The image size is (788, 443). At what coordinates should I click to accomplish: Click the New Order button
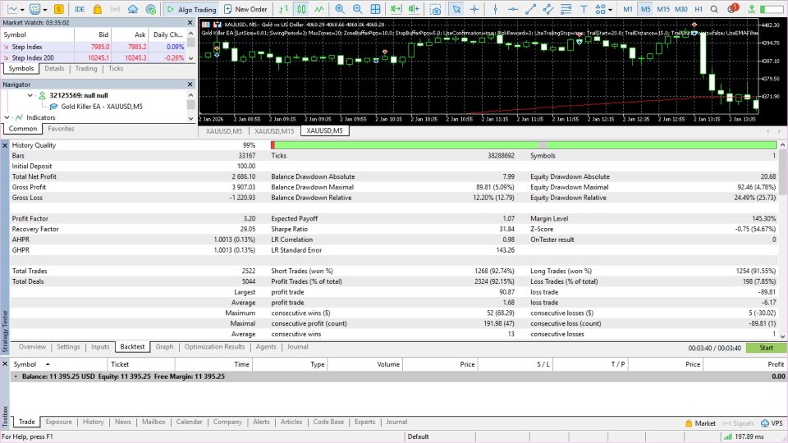245,9
